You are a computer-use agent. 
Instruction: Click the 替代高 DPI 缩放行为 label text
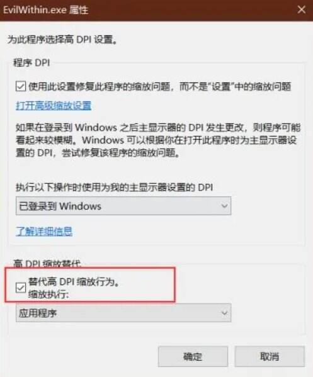pyautogui.click(x=74, y=281)
